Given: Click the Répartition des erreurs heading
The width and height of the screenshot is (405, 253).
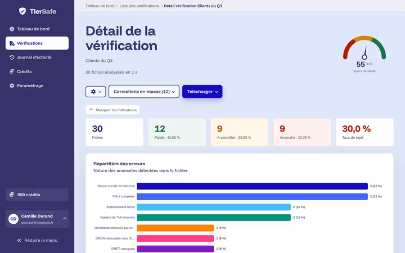Looking at the screenshot, I should point(119,164).
